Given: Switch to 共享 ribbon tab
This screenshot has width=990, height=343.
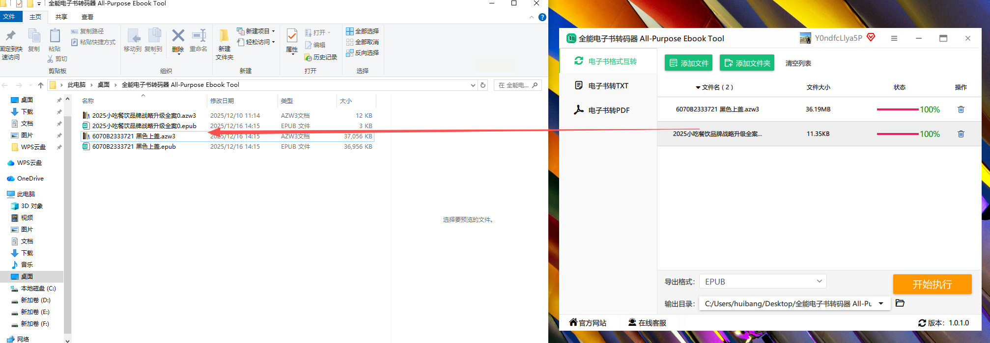Looking at the screenshot, I should tap(61, 17).
